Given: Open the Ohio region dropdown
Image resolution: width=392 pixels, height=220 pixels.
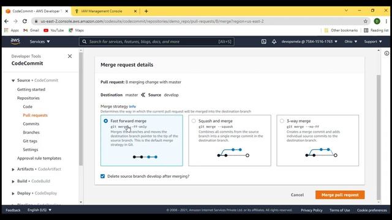Looking at the screenshot, I should point(351,42).
